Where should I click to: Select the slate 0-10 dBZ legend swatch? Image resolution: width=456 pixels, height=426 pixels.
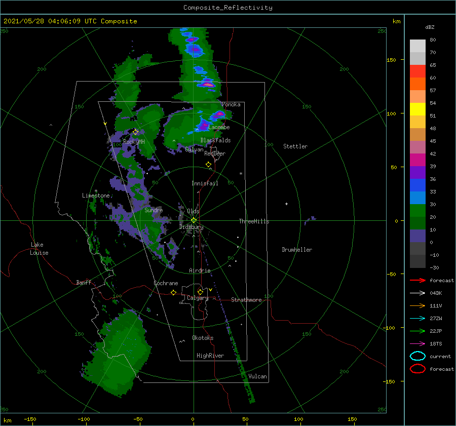coord(417,236)
